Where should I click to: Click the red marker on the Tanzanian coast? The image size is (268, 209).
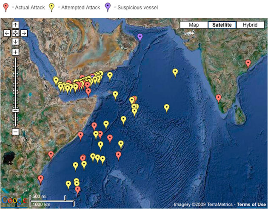[40, 179]
